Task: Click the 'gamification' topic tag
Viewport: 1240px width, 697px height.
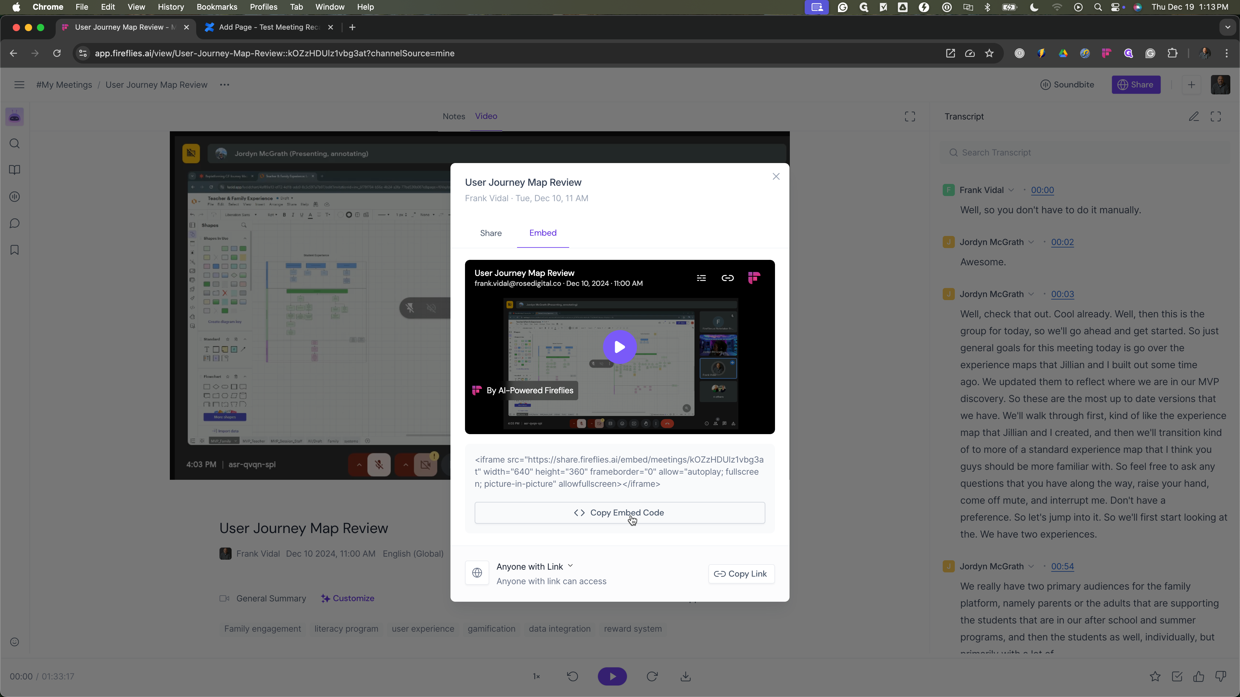Action: click(491, 629)
